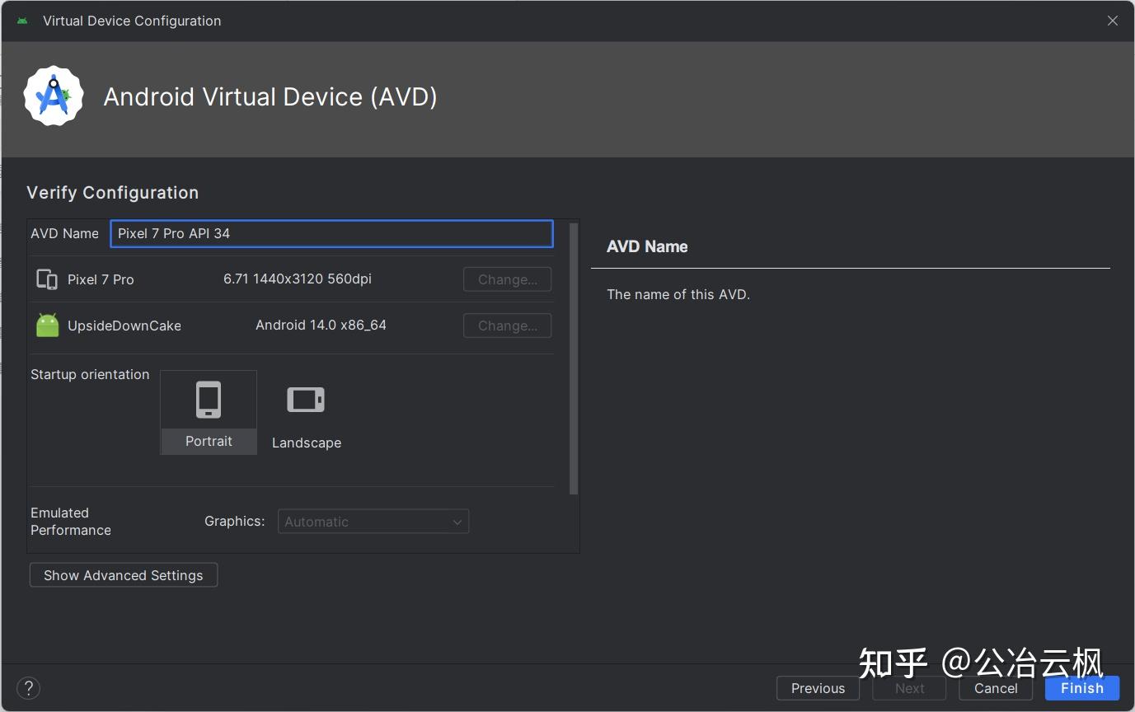The height and width of the screenshot is (712, 1135).
Task: Click the 'UpsideDownCake' label text
Action: tap(124, 326)
